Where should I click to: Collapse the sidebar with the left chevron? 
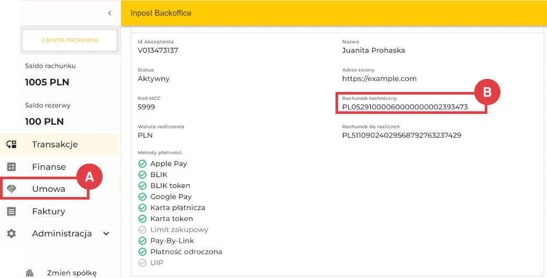(x=109, y=13)
